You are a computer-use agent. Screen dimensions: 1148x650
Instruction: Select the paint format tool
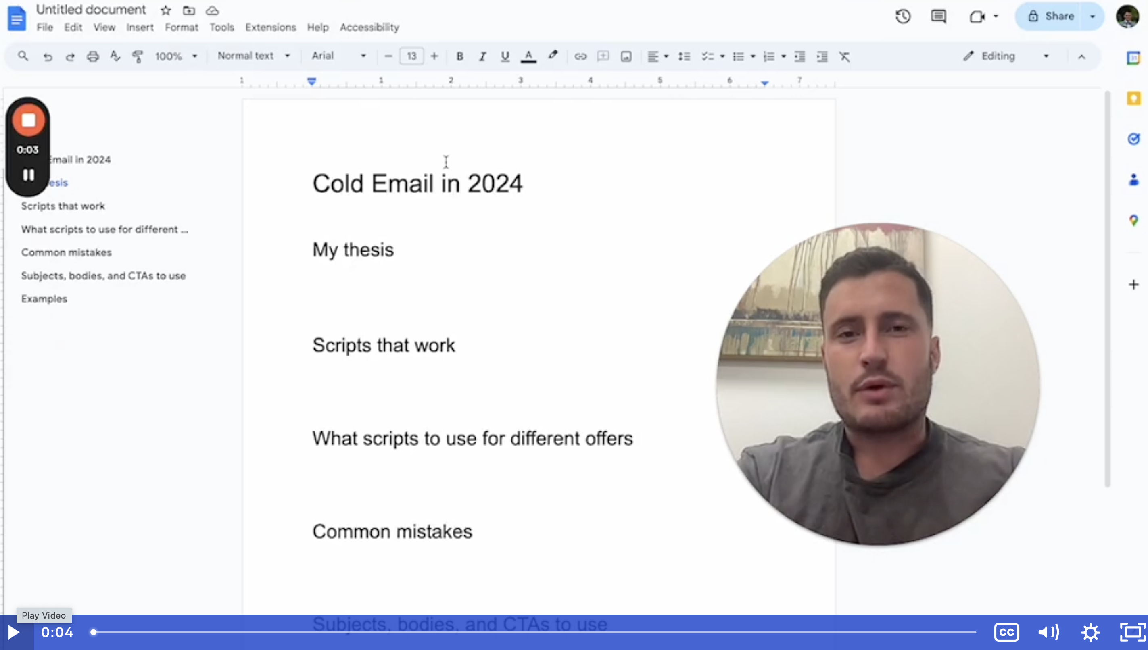coord(138,57)
